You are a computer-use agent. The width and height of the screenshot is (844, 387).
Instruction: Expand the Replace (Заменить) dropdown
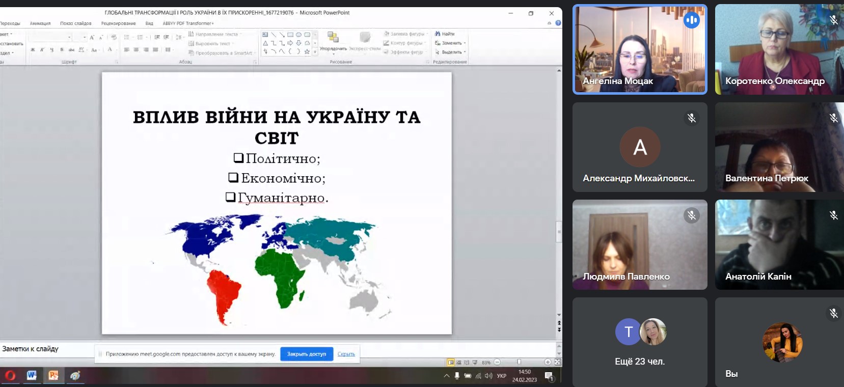click(x=465, y=43)
